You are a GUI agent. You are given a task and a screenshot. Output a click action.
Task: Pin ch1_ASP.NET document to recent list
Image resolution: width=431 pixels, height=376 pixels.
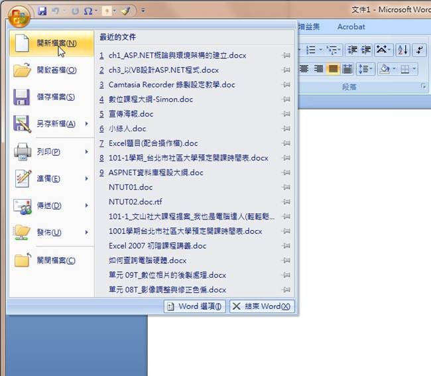(x=286, y=56)
